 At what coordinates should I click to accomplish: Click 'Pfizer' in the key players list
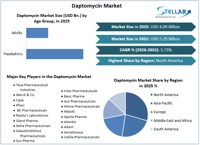(x=20, y=105)
